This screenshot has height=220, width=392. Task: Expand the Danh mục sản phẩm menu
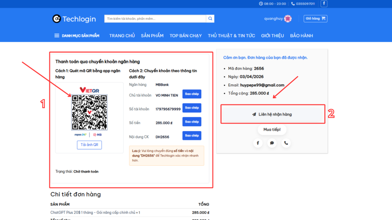pyautogui.click(x=77, y=36)
